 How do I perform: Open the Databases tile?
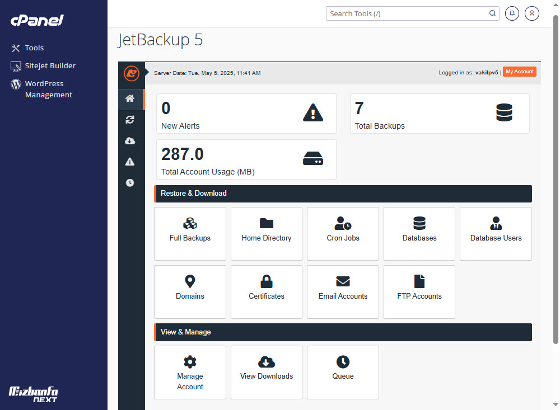pos(419,234)
